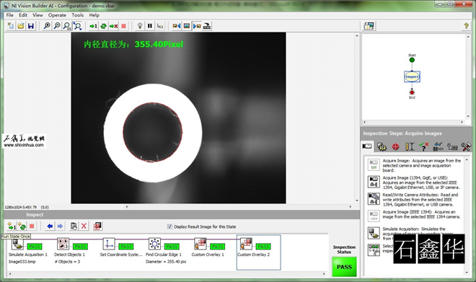Click the steps list horizontal scrollbar right arrow

point(324,274)
